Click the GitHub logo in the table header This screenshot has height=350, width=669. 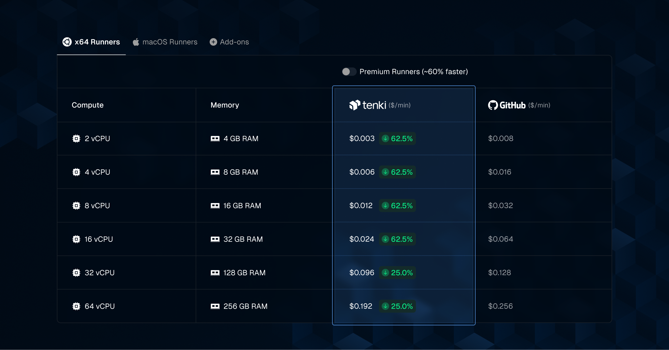coord(507,105)
